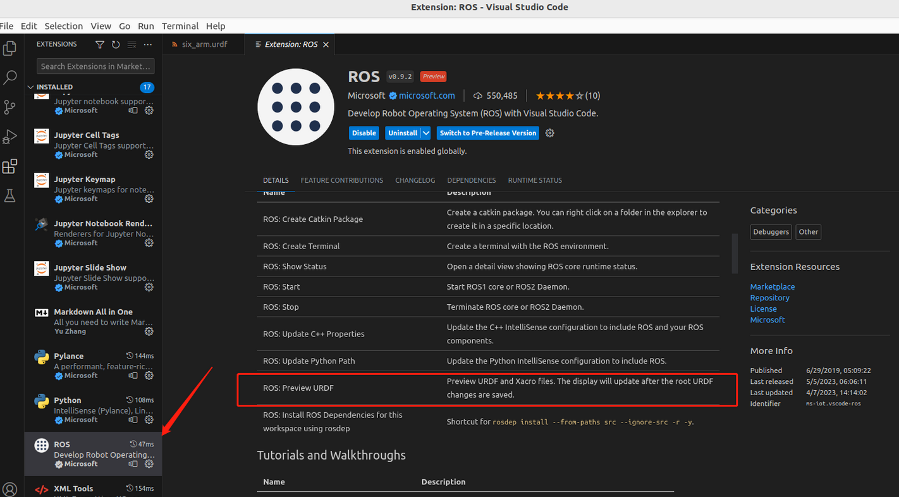
Task: Click the Debuggers category tag
Action: [771, 232]
